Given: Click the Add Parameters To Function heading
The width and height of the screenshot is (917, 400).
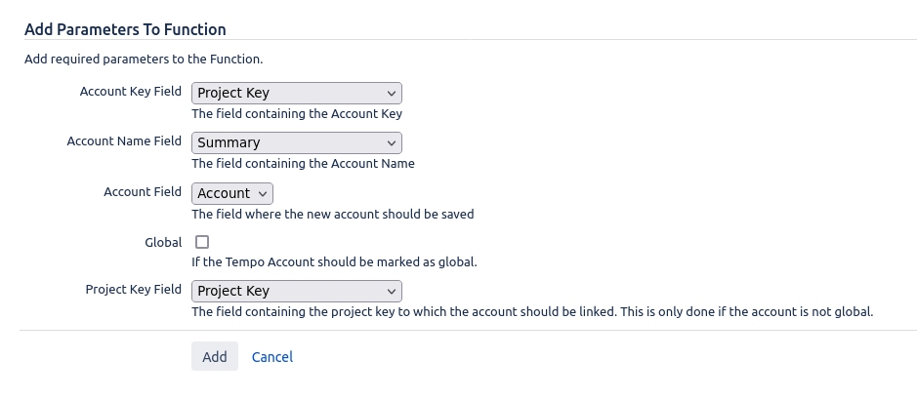Looking at the screenshot, I should tap(125, 29).
